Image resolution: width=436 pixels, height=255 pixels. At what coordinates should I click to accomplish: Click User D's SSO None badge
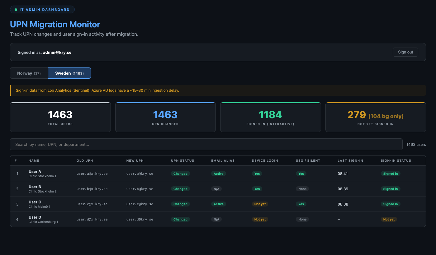pos(302,219)
